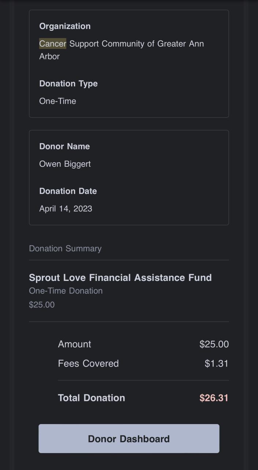Click the Donation Type heading
This screenshot has width=258, height=470.
tap(69, 83)
